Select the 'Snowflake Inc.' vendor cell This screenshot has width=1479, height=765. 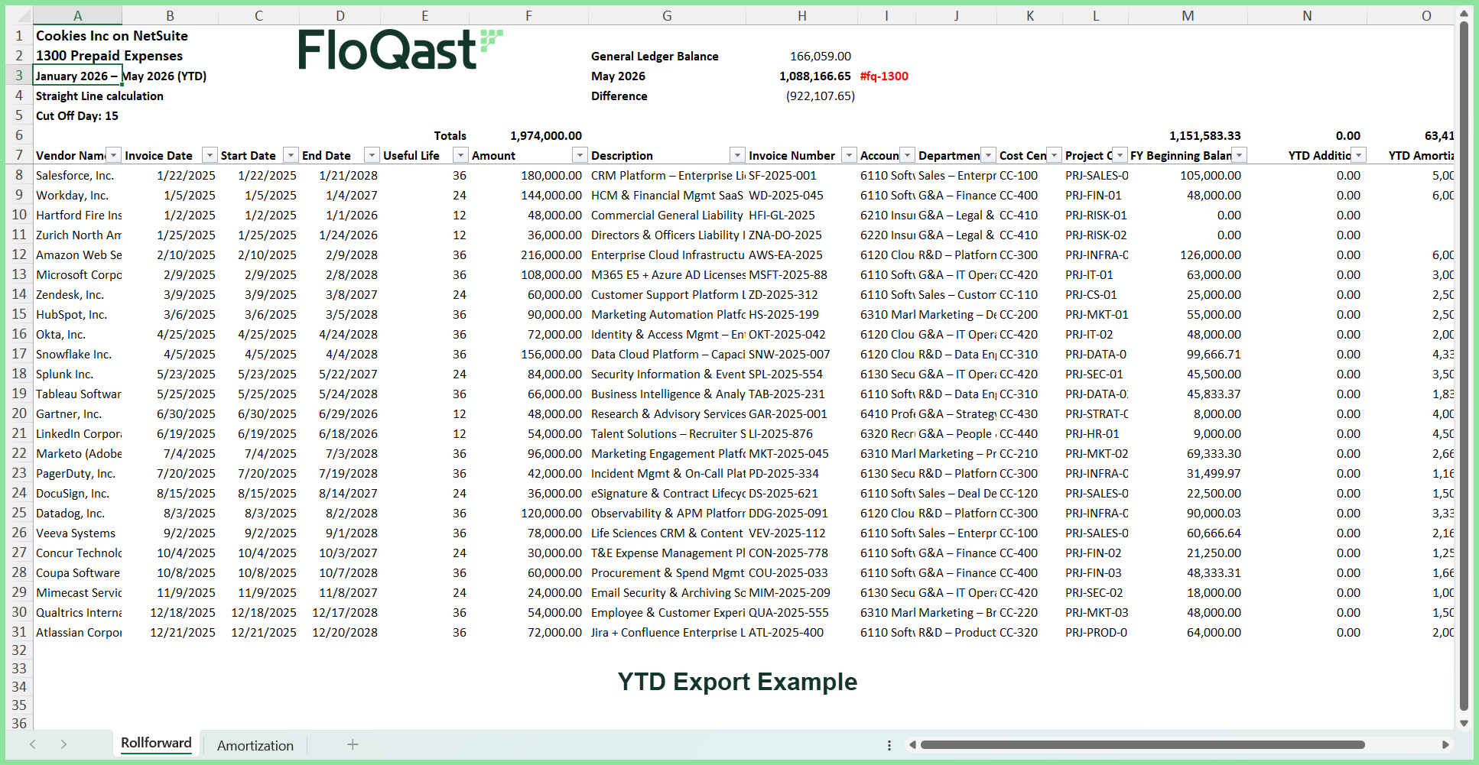(77, 354)
